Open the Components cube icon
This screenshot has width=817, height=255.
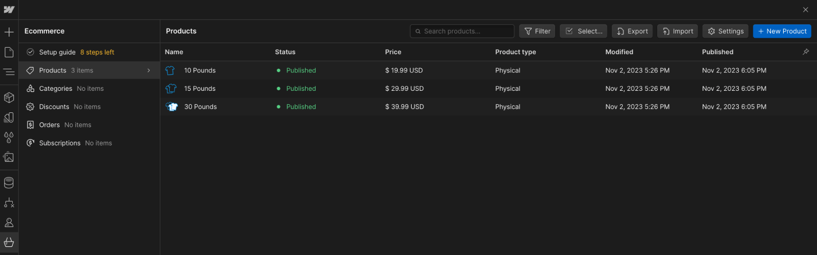click(x=9, y=97)
